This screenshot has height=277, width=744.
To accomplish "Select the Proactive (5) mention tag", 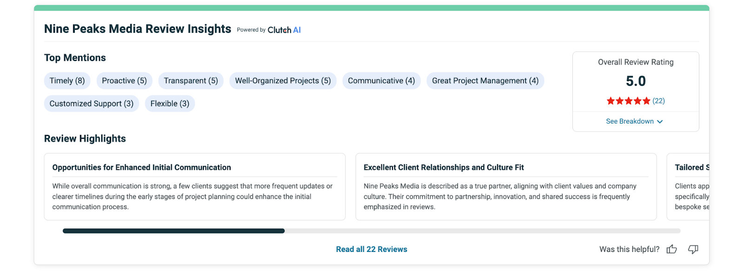I will pos(124,81).
